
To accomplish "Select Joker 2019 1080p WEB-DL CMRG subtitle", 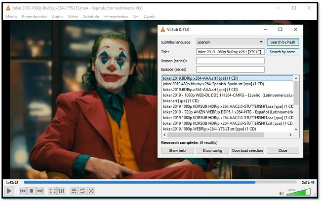I will tap(228, 95).
